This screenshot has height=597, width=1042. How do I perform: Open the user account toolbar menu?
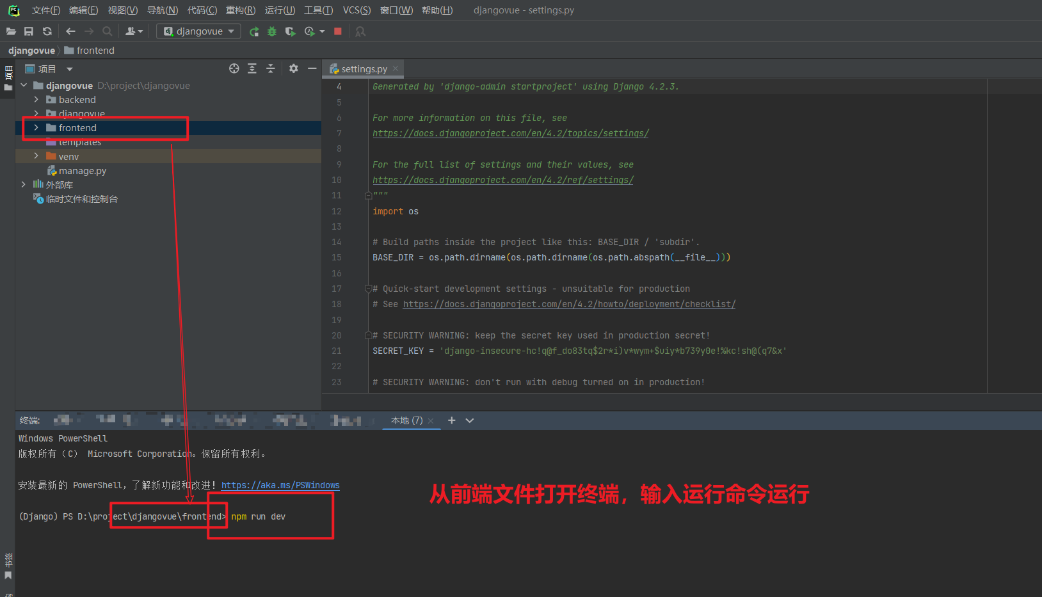tap(134, 31)
